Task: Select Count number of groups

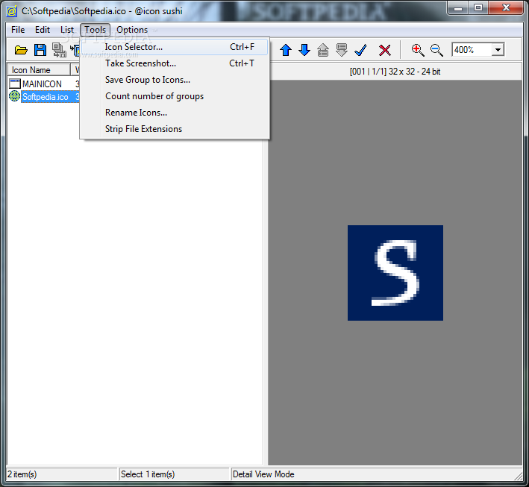Action: (x=175, y=96)
